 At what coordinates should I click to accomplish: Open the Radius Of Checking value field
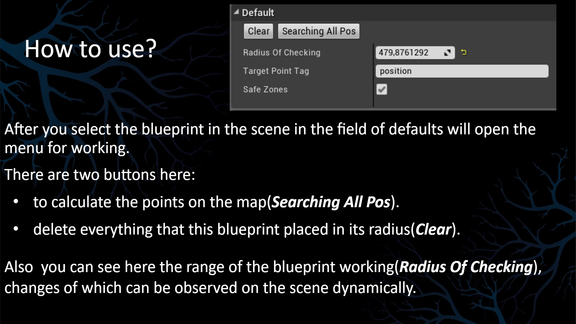(x=414, y=52)
